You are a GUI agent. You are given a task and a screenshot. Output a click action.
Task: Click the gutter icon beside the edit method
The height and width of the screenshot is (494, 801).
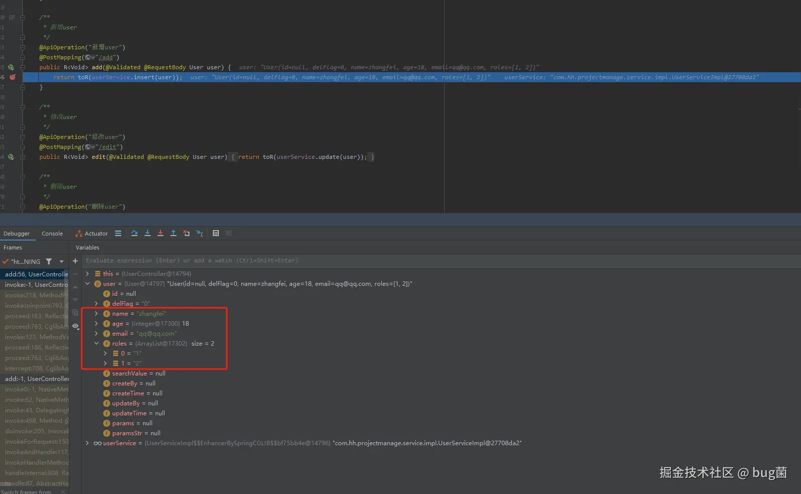coord(11,157)
